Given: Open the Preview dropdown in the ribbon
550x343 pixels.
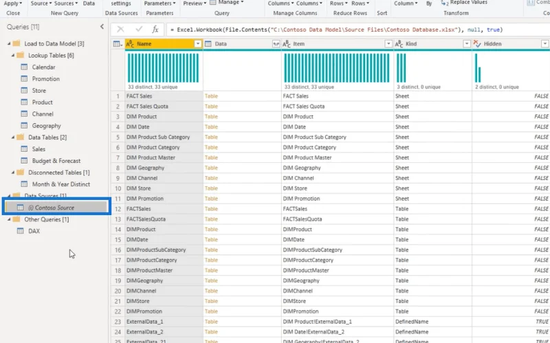Looking at the screenshot, I should 195,3.
